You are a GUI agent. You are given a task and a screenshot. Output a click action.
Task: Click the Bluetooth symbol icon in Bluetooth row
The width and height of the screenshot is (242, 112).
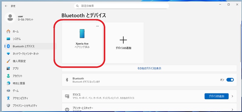pyautogui.click(x=67, y=80)
